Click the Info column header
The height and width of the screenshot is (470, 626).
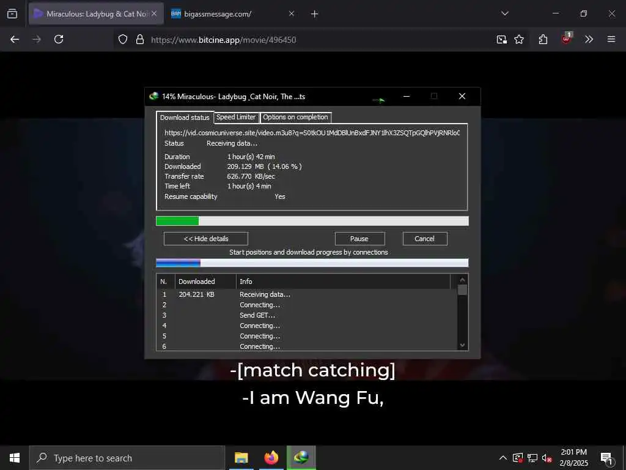click(344, 282)
